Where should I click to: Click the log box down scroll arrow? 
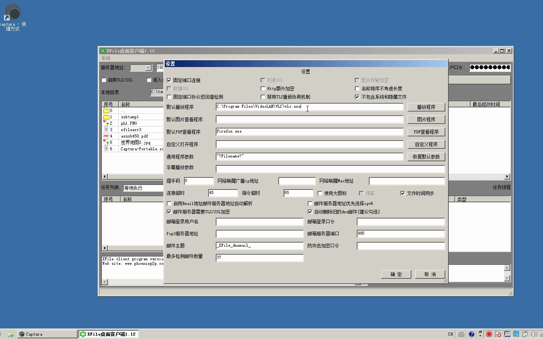pos(507,278)
